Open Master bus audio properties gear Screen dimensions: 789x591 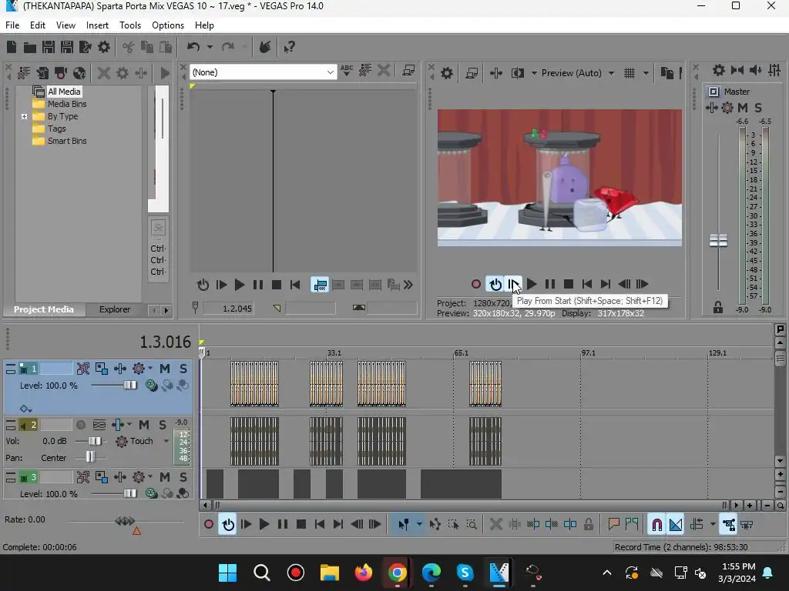tap(719, 70)
